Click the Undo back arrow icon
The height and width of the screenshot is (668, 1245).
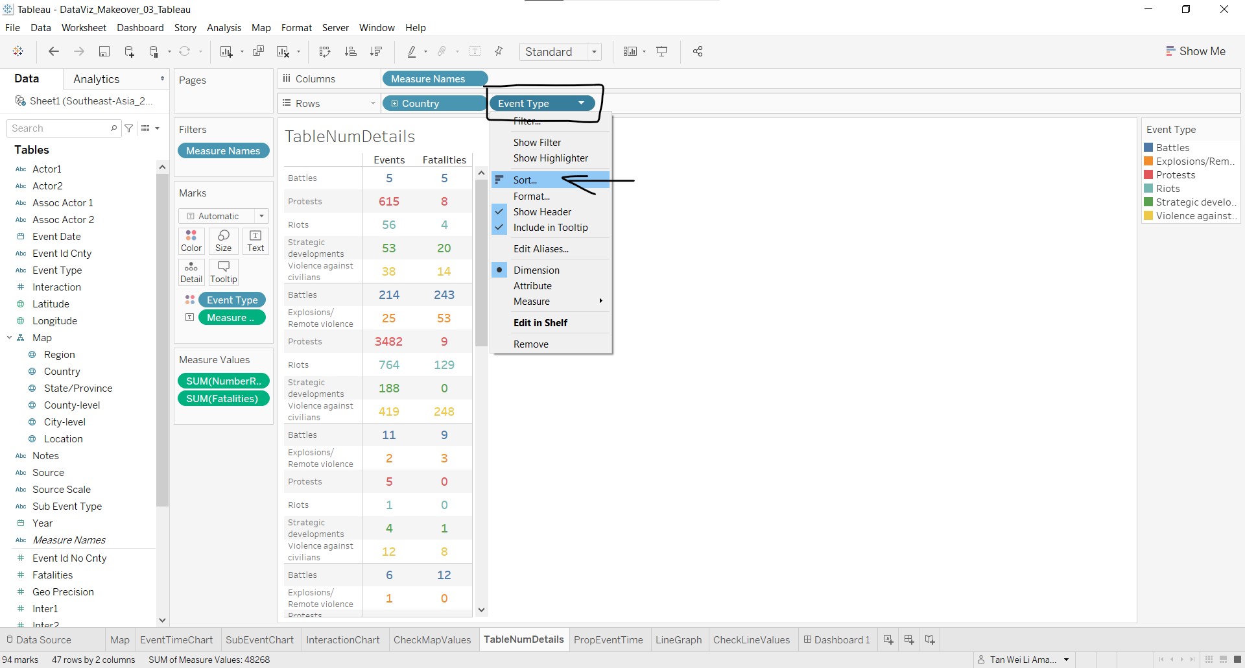point(54,52)
